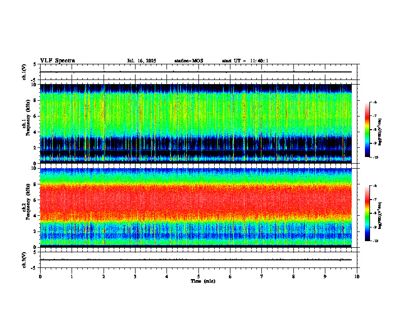This screenshot has width=402, height=310.
Task: Click time axis tick label 1
Action: (72, 277)
